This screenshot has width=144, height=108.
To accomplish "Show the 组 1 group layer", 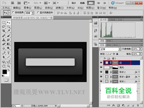I will click(101, 58).
